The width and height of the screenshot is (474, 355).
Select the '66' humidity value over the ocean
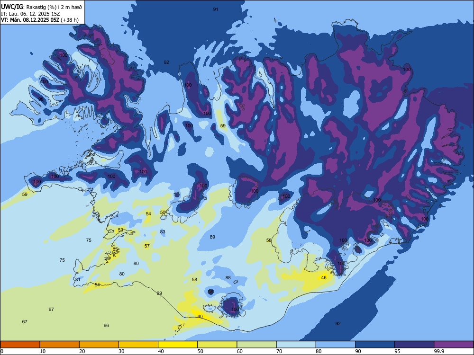click(x=106, y=326)
